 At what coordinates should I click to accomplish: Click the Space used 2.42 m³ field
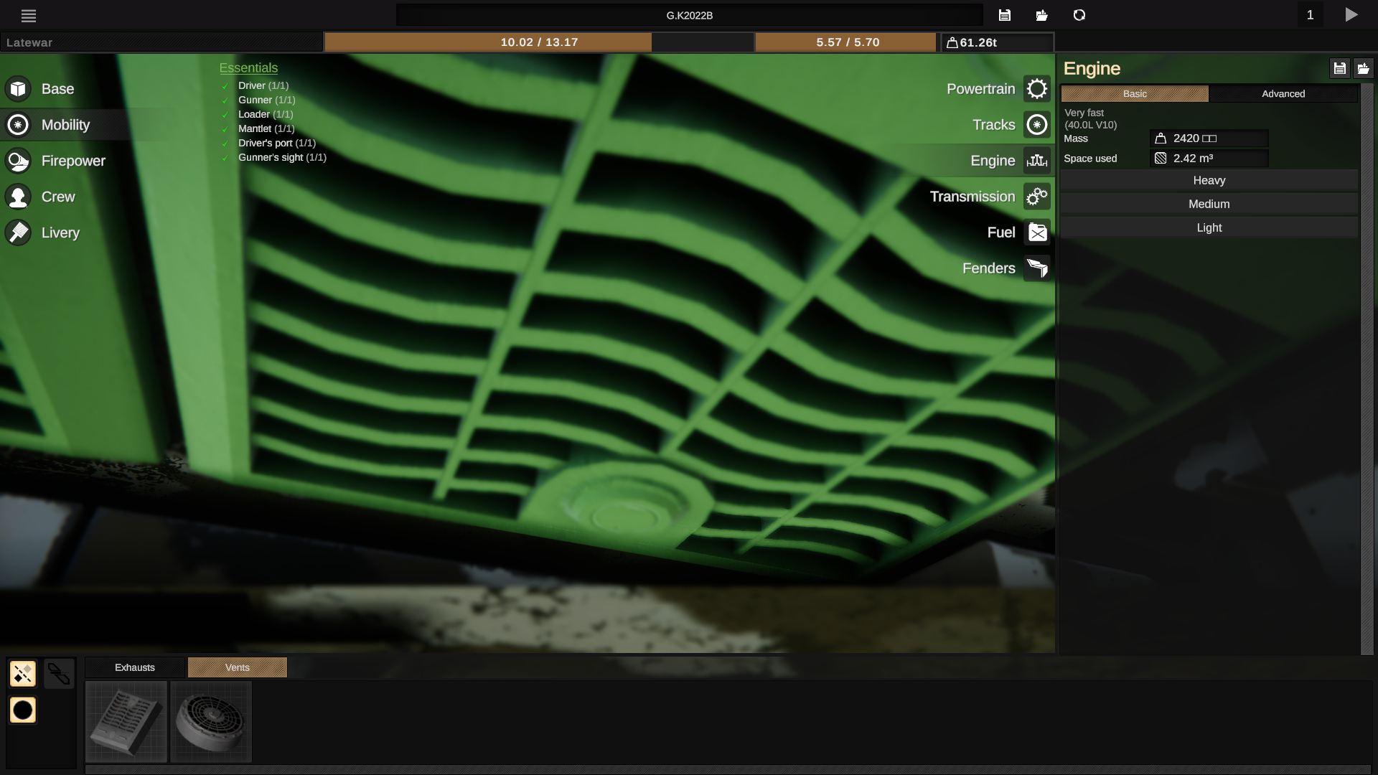tap(1209, 159)
